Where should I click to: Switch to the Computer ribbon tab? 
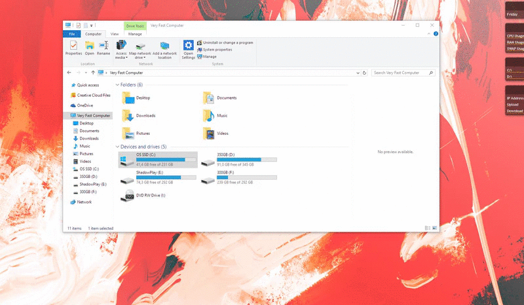(93, 34)
